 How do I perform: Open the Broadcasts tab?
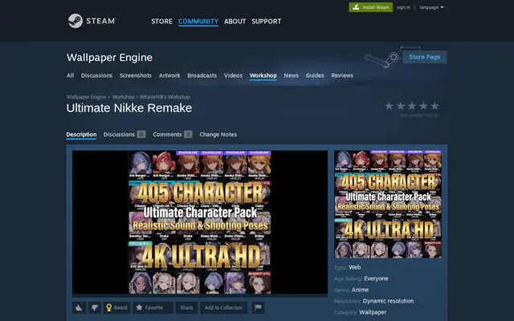[x=202, y=75]
